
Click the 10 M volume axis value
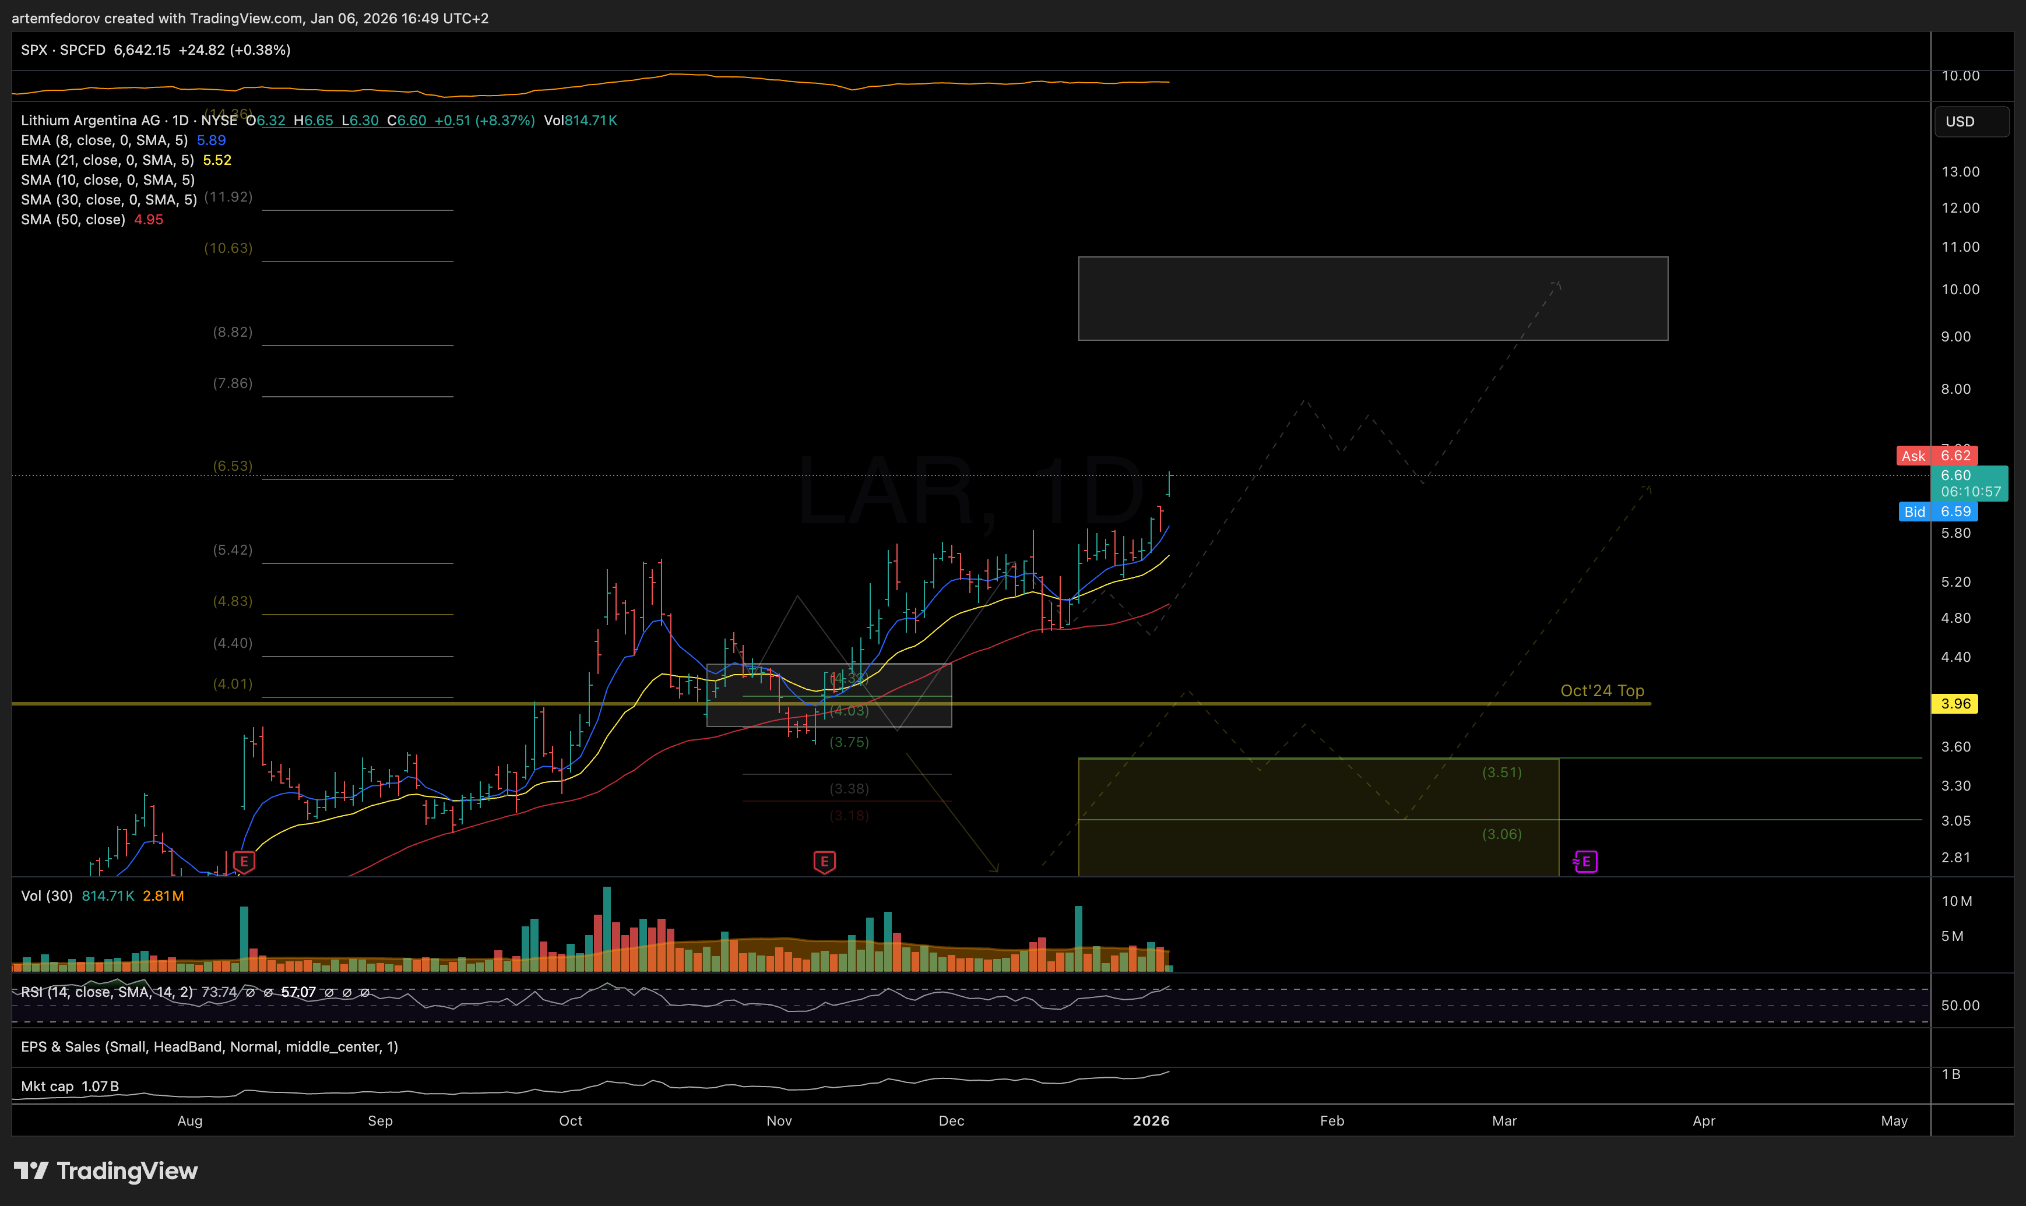click(1956, 901)
